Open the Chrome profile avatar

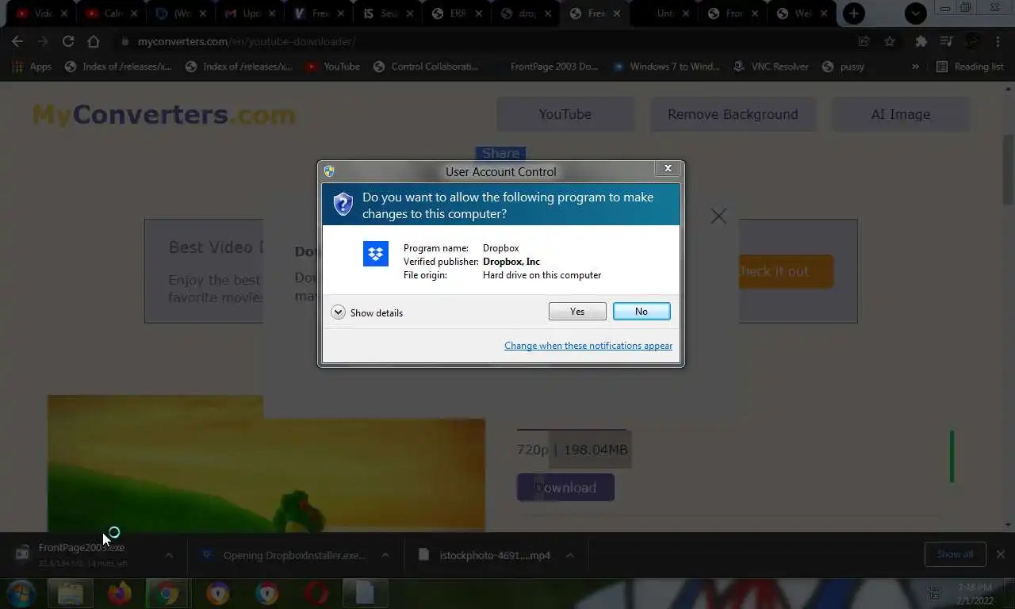pyautogui.click(x=972, y=41)
